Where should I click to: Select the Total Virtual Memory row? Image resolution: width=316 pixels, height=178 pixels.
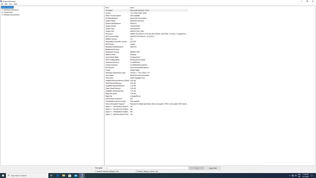tap(146, 88)
